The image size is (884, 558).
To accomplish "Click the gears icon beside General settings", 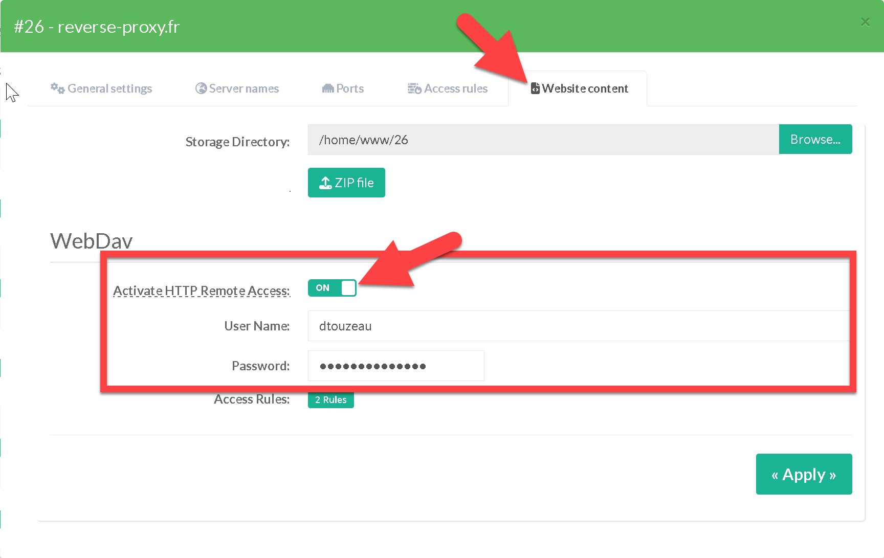I will tap(57, 88).
